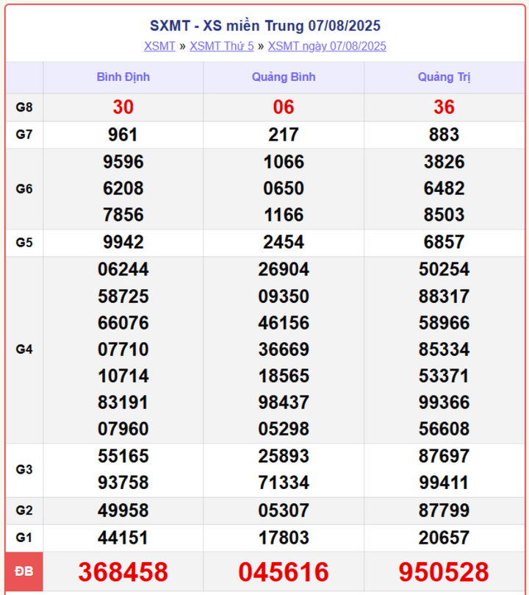Click G4 number 26904
The image size is (529, 595).
click(x=284, y=269)
